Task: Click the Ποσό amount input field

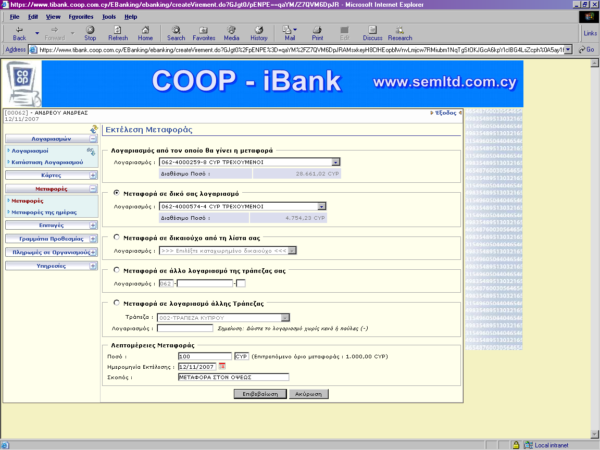Action: (x=205, y=356)
